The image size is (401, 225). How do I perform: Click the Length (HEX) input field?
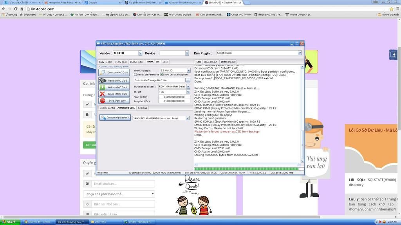174,101
